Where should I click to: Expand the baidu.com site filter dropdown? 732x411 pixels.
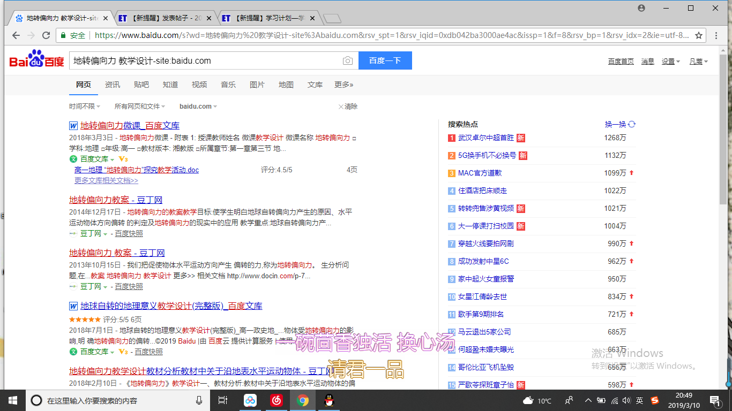click(x=198, y=106)
